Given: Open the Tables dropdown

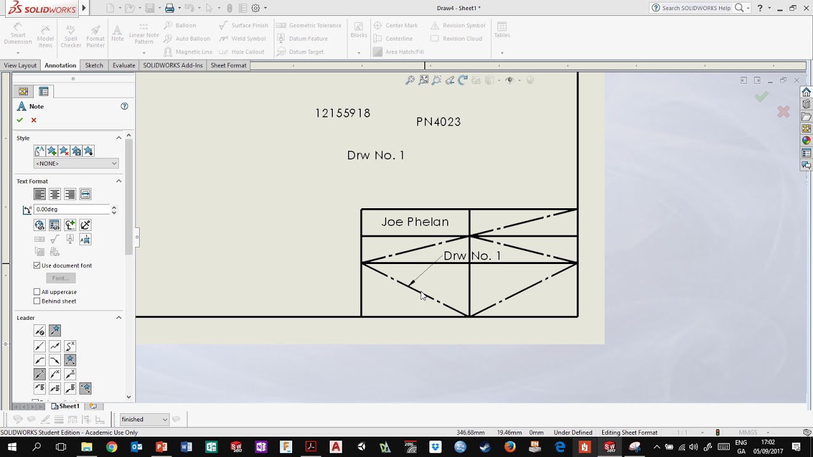Looking at the screenshot, I should point(502,53).
